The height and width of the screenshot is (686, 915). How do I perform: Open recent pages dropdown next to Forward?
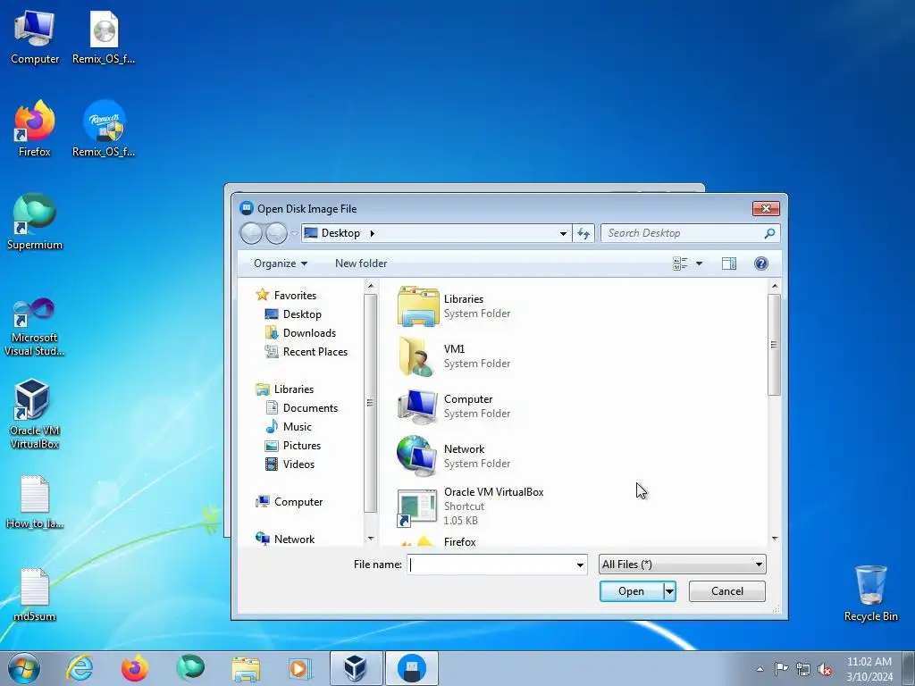pyautogui.click(x=295, y=233)
